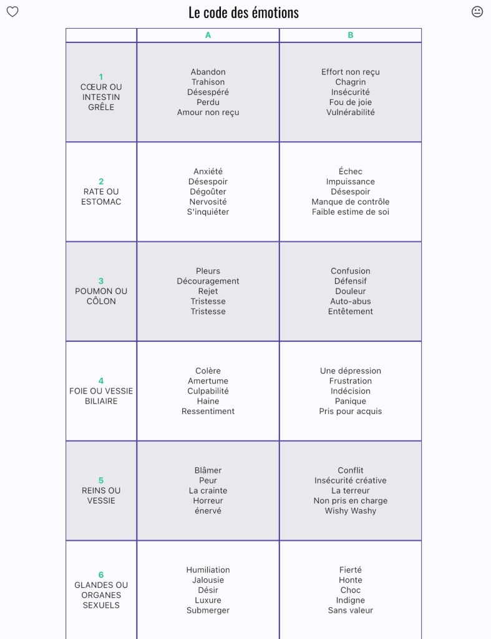Select "Fou de joie" in cell 1B
This screenshot has height=639, width=491.
point(350,102)
